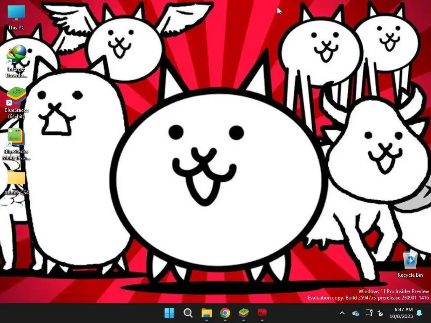Show hidden system tray icons
The image size is (431, 323).
tap(342, 313)
